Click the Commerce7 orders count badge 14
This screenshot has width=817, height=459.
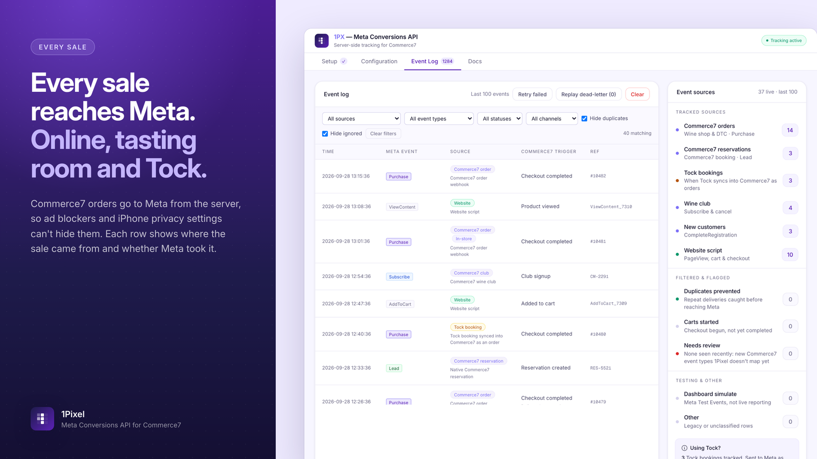[x=790, y=130]
